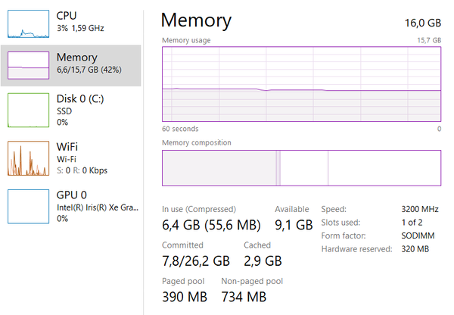
Task: Click the Slots used 1 of 2 value
Action: [x=411, y=222]
